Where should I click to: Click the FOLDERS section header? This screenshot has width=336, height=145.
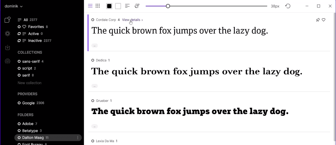(x=25, y=115)
